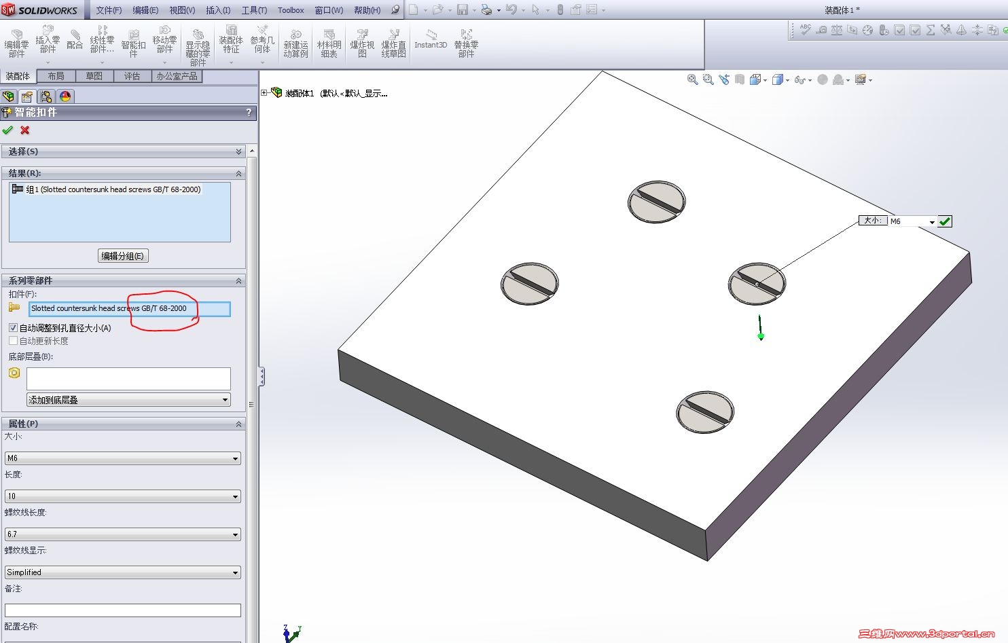The image size is (1008, 643).
Task: Click the 线性零部件 pattern tool
Action: click(x=102, y=40)
